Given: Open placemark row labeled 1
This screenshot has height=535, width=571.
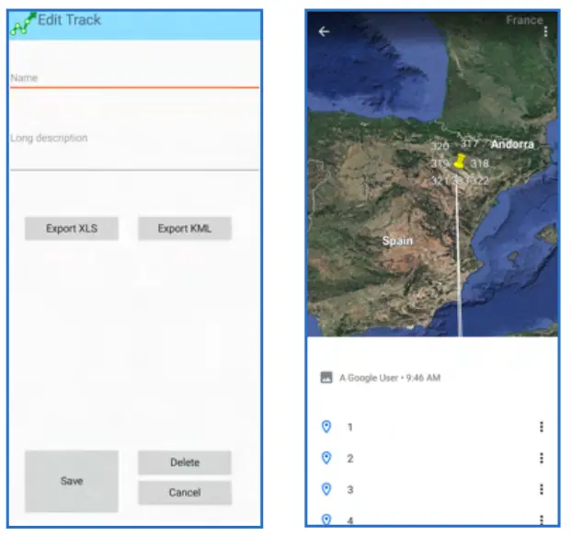Looking at the screenshot, I should pyautogui.click(x=433, y=427).
